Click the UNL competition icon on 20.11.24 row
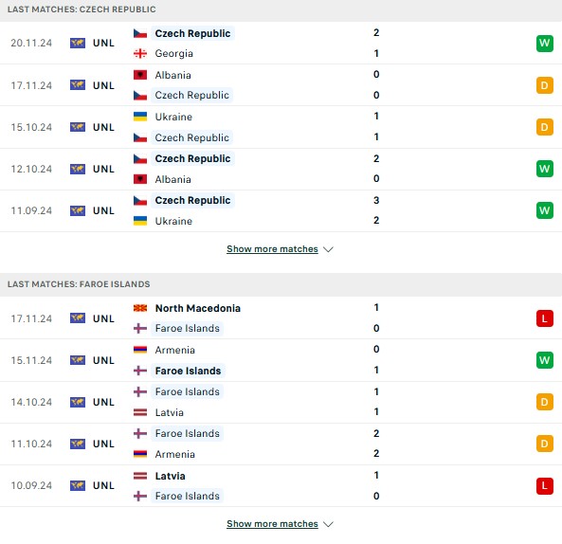 coord(78,43)
